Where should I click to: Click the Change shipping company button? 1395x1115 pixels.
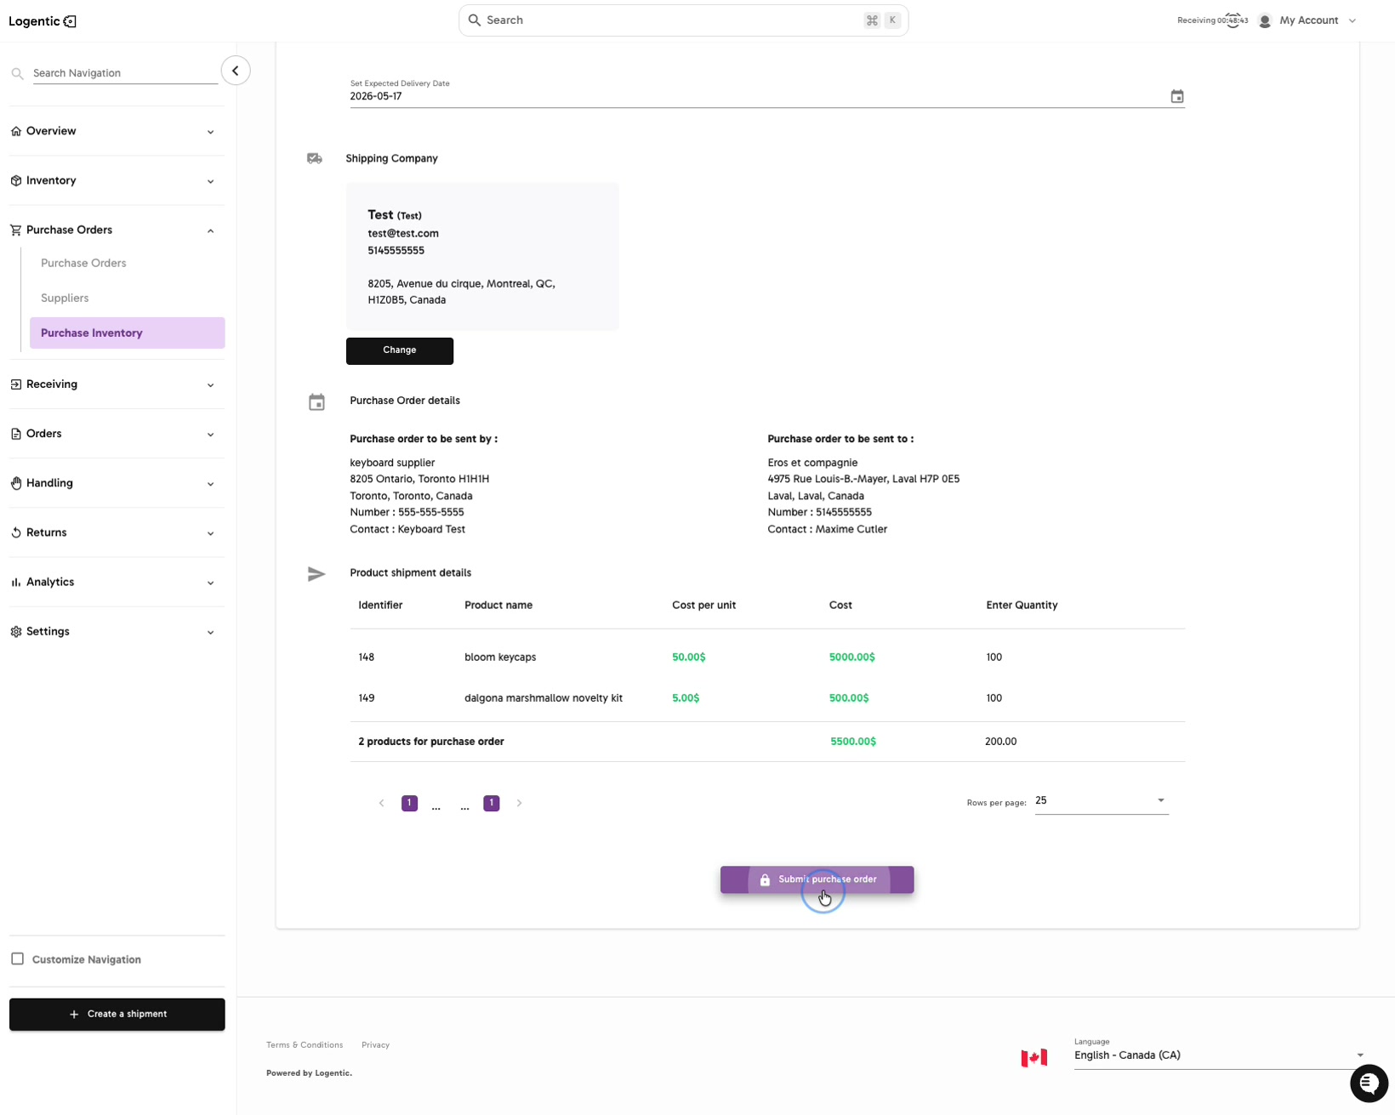400,350
